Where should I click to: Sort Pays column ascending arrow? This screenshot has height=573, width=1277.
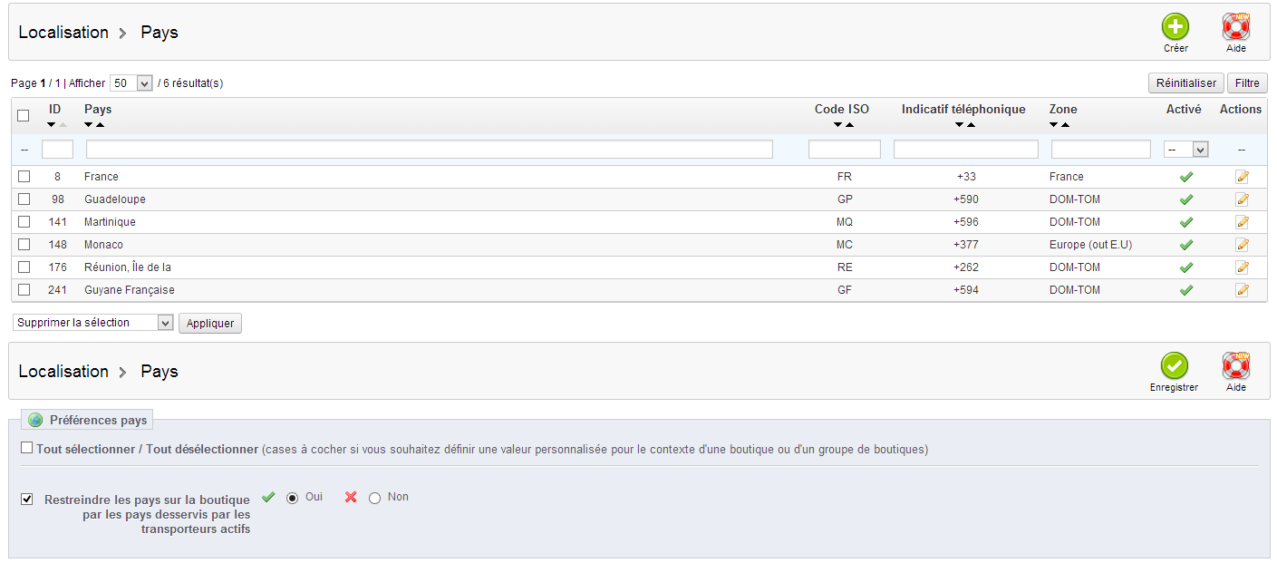[100, 125]
